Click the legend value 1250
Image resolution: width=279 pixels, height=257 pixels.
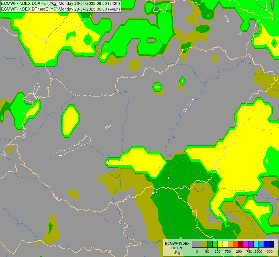coord(238,252)
